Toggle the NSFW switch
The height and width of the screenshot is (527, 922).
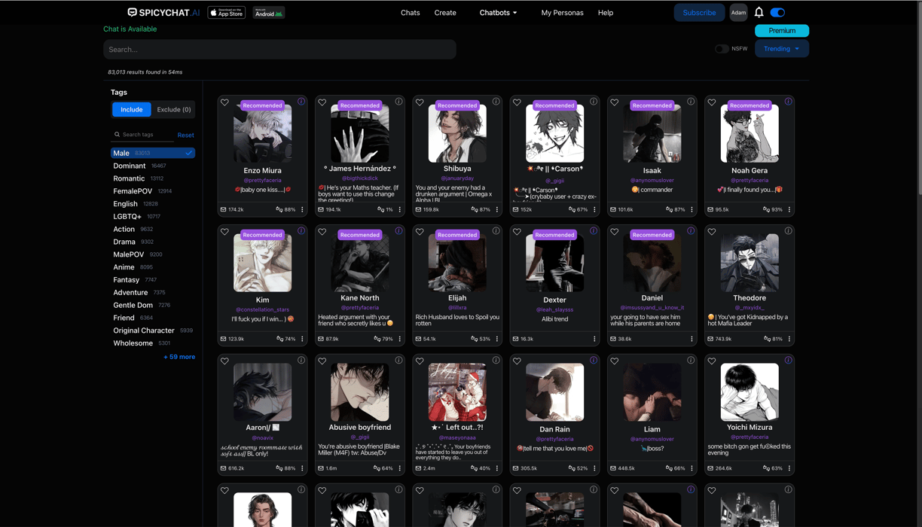pos(721,49)
